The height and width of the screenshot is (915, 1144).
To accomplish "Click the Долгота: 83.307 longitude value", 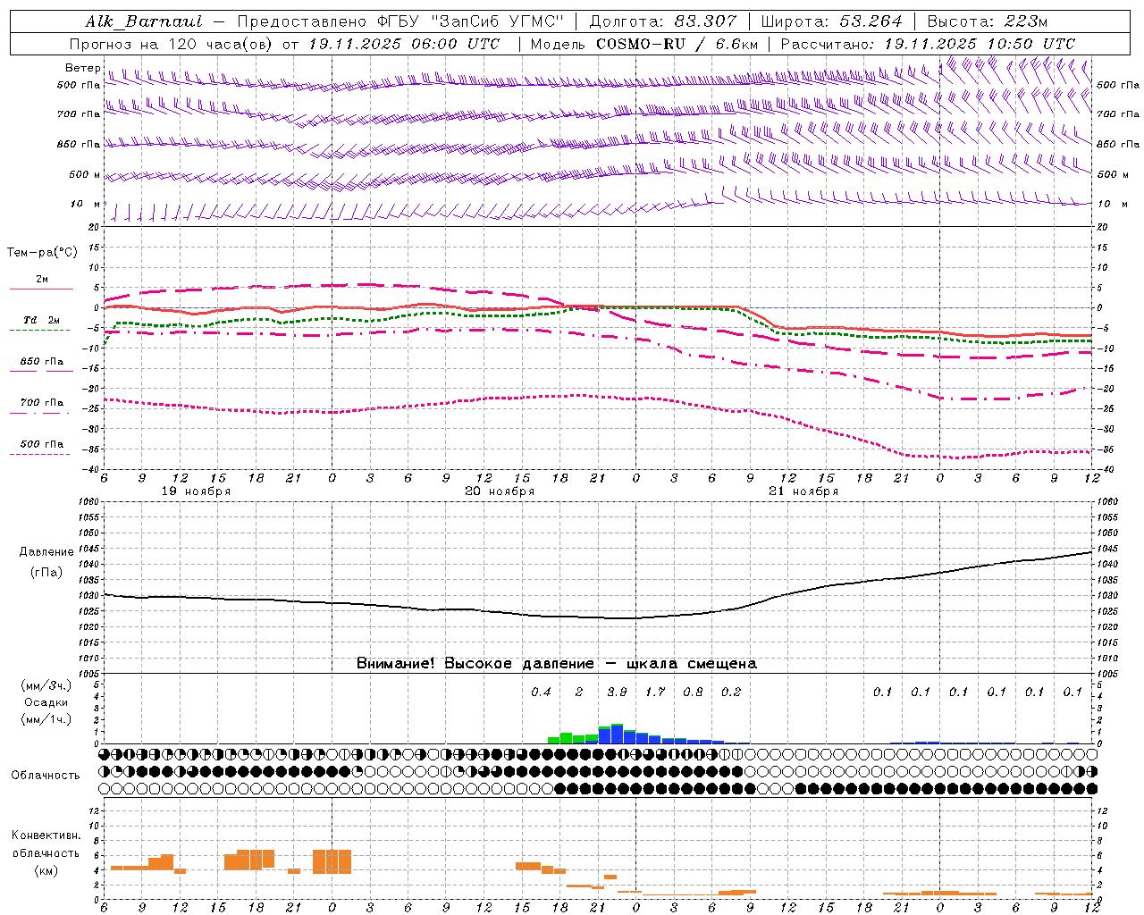I will click(x=663, y=21).
